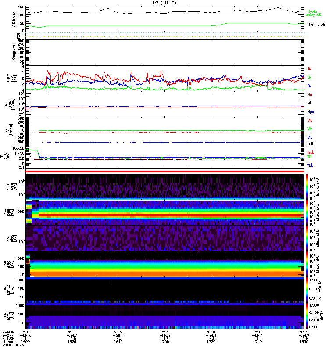The height and width of the screenshot is (351, 329).
Task: Click the <|mV/m|> color bar unit label
Action: (x=321, y=290)
